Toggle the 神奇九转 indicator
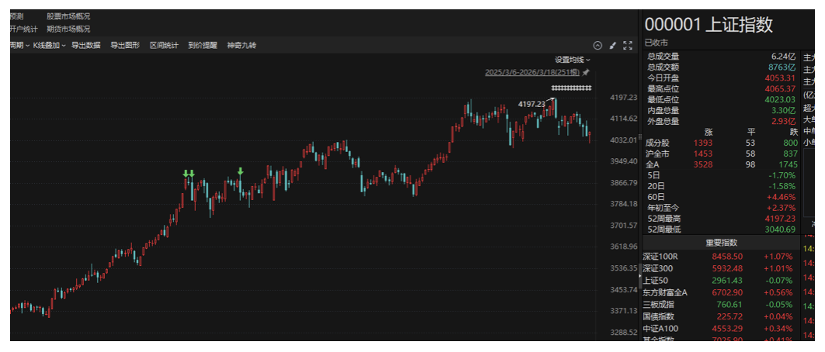This screenshot has width=825, height=352. [242, 46]
